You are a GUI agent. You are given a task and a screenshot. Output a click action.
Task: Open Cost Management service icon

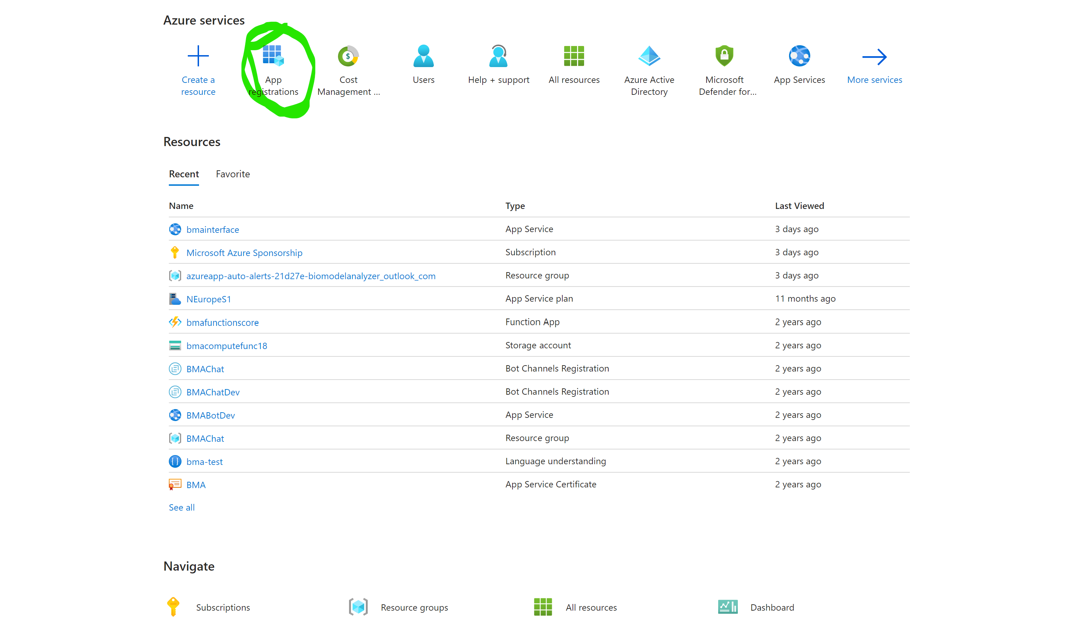[x=348, y=56]
